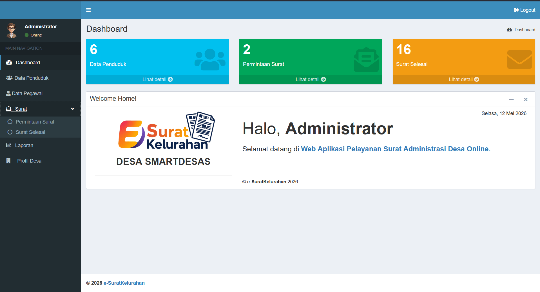
Task: Open Data Penduduk in the sidebar
Action: coord(41,78)
